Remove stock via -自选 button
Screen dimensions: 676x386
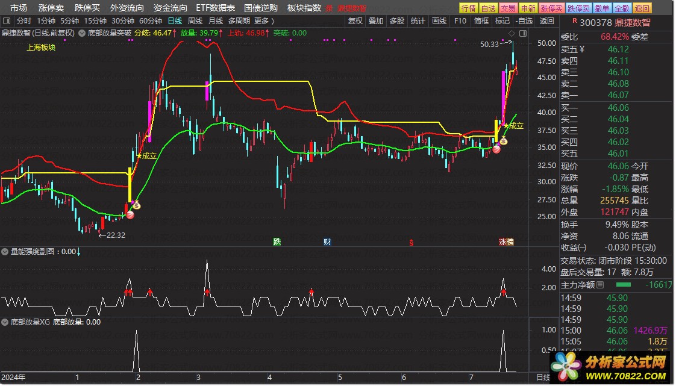point(524,20)
